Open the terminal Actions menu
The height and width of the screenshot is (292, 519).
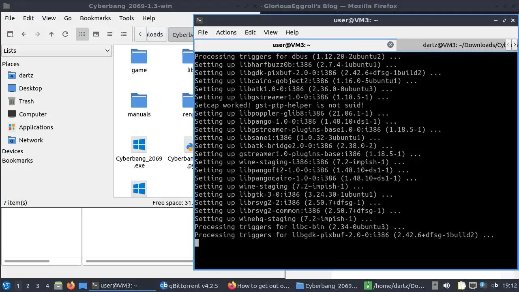coord(226,32)
